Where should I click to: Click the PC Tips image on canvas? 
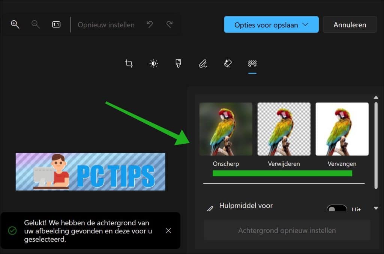(x=90, y=172)
